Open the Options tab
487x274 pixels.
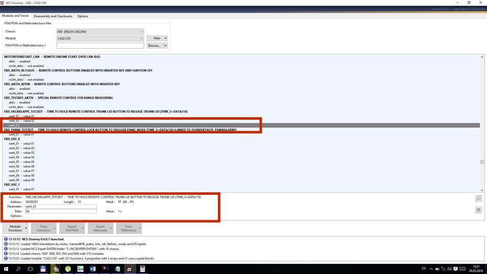coord(83,16)
